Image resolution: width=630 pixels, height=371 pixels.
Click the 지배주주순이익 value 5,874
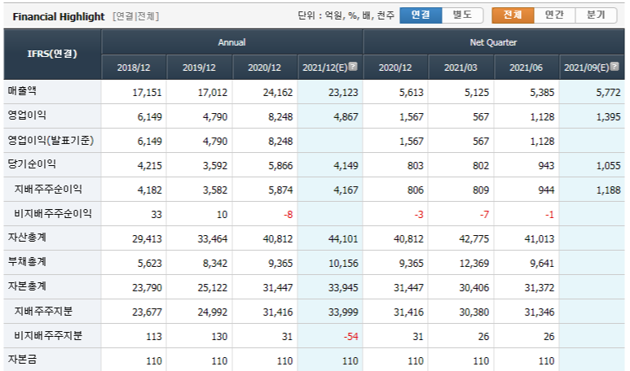(280, 190)
